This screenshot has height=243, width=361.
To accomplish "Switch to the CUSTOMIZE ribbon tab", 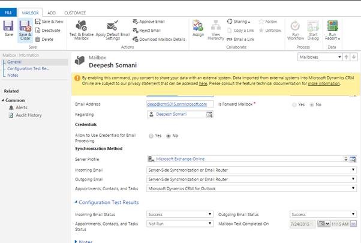I will pos(74,12).
